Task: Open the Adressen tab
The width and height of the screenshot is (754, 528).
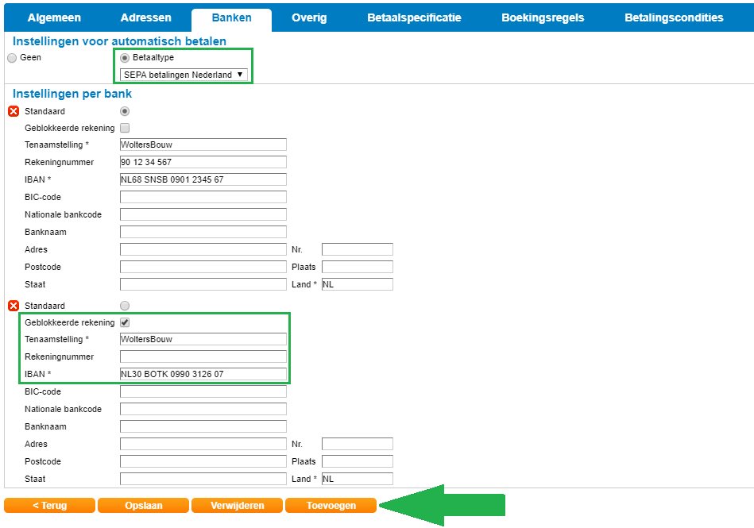Action: coord(146,17)
